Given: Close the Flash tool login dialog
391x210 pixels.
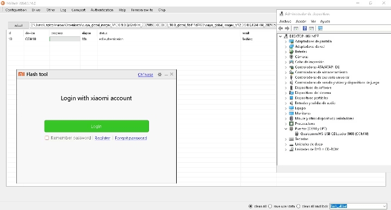Looking at the screenshot, I should click(x=171, y=74).
